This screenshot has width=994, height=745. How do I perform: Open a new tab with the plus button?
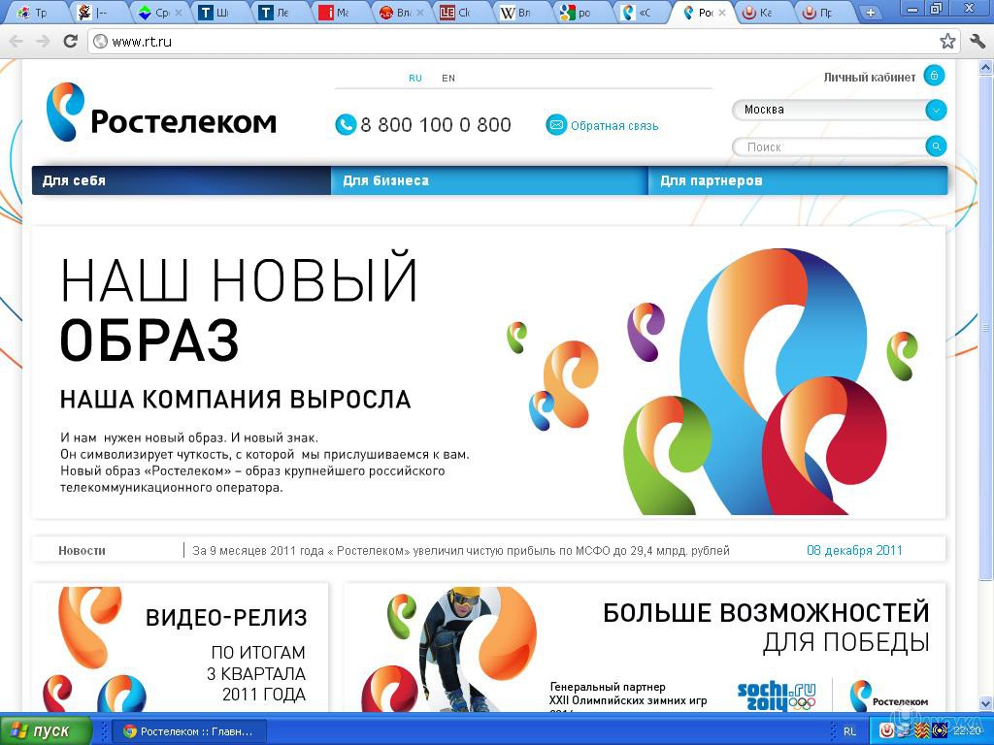pos(871,13)
